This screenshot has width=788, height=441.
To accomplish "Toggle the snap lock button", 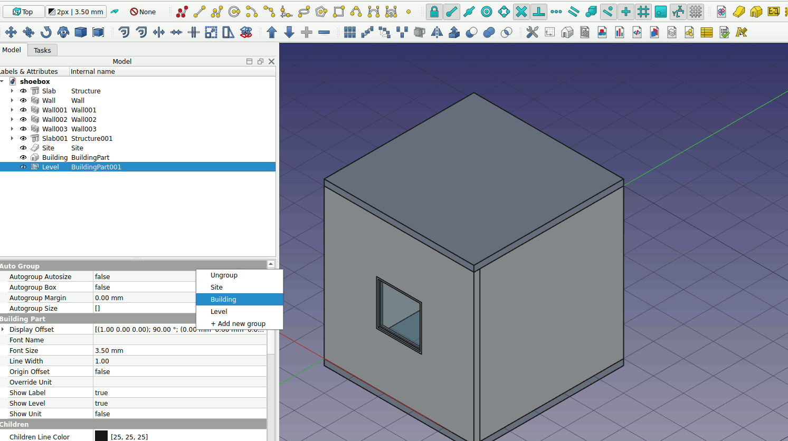I will click(434, 12).
